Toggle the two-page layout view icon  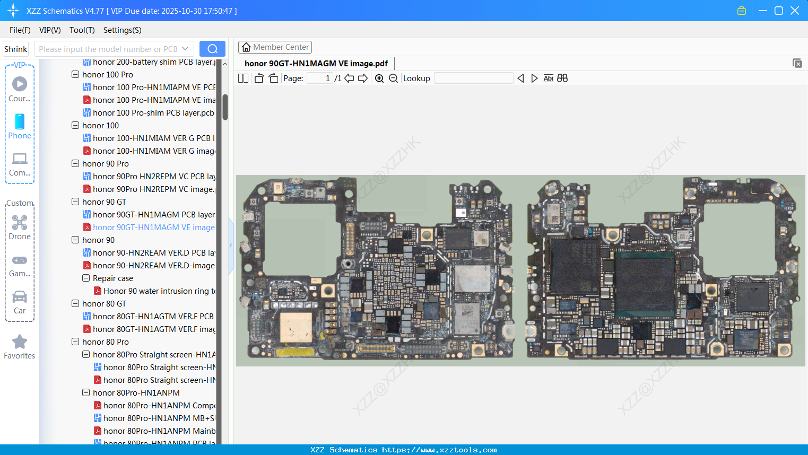[x=243, y=78]
